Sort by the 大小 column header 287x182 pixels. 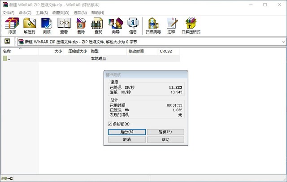(51, 51)
